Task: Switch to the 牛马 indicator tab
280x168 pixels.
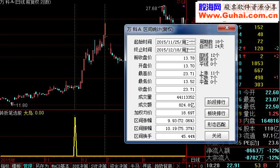Action: click(135, 166)
